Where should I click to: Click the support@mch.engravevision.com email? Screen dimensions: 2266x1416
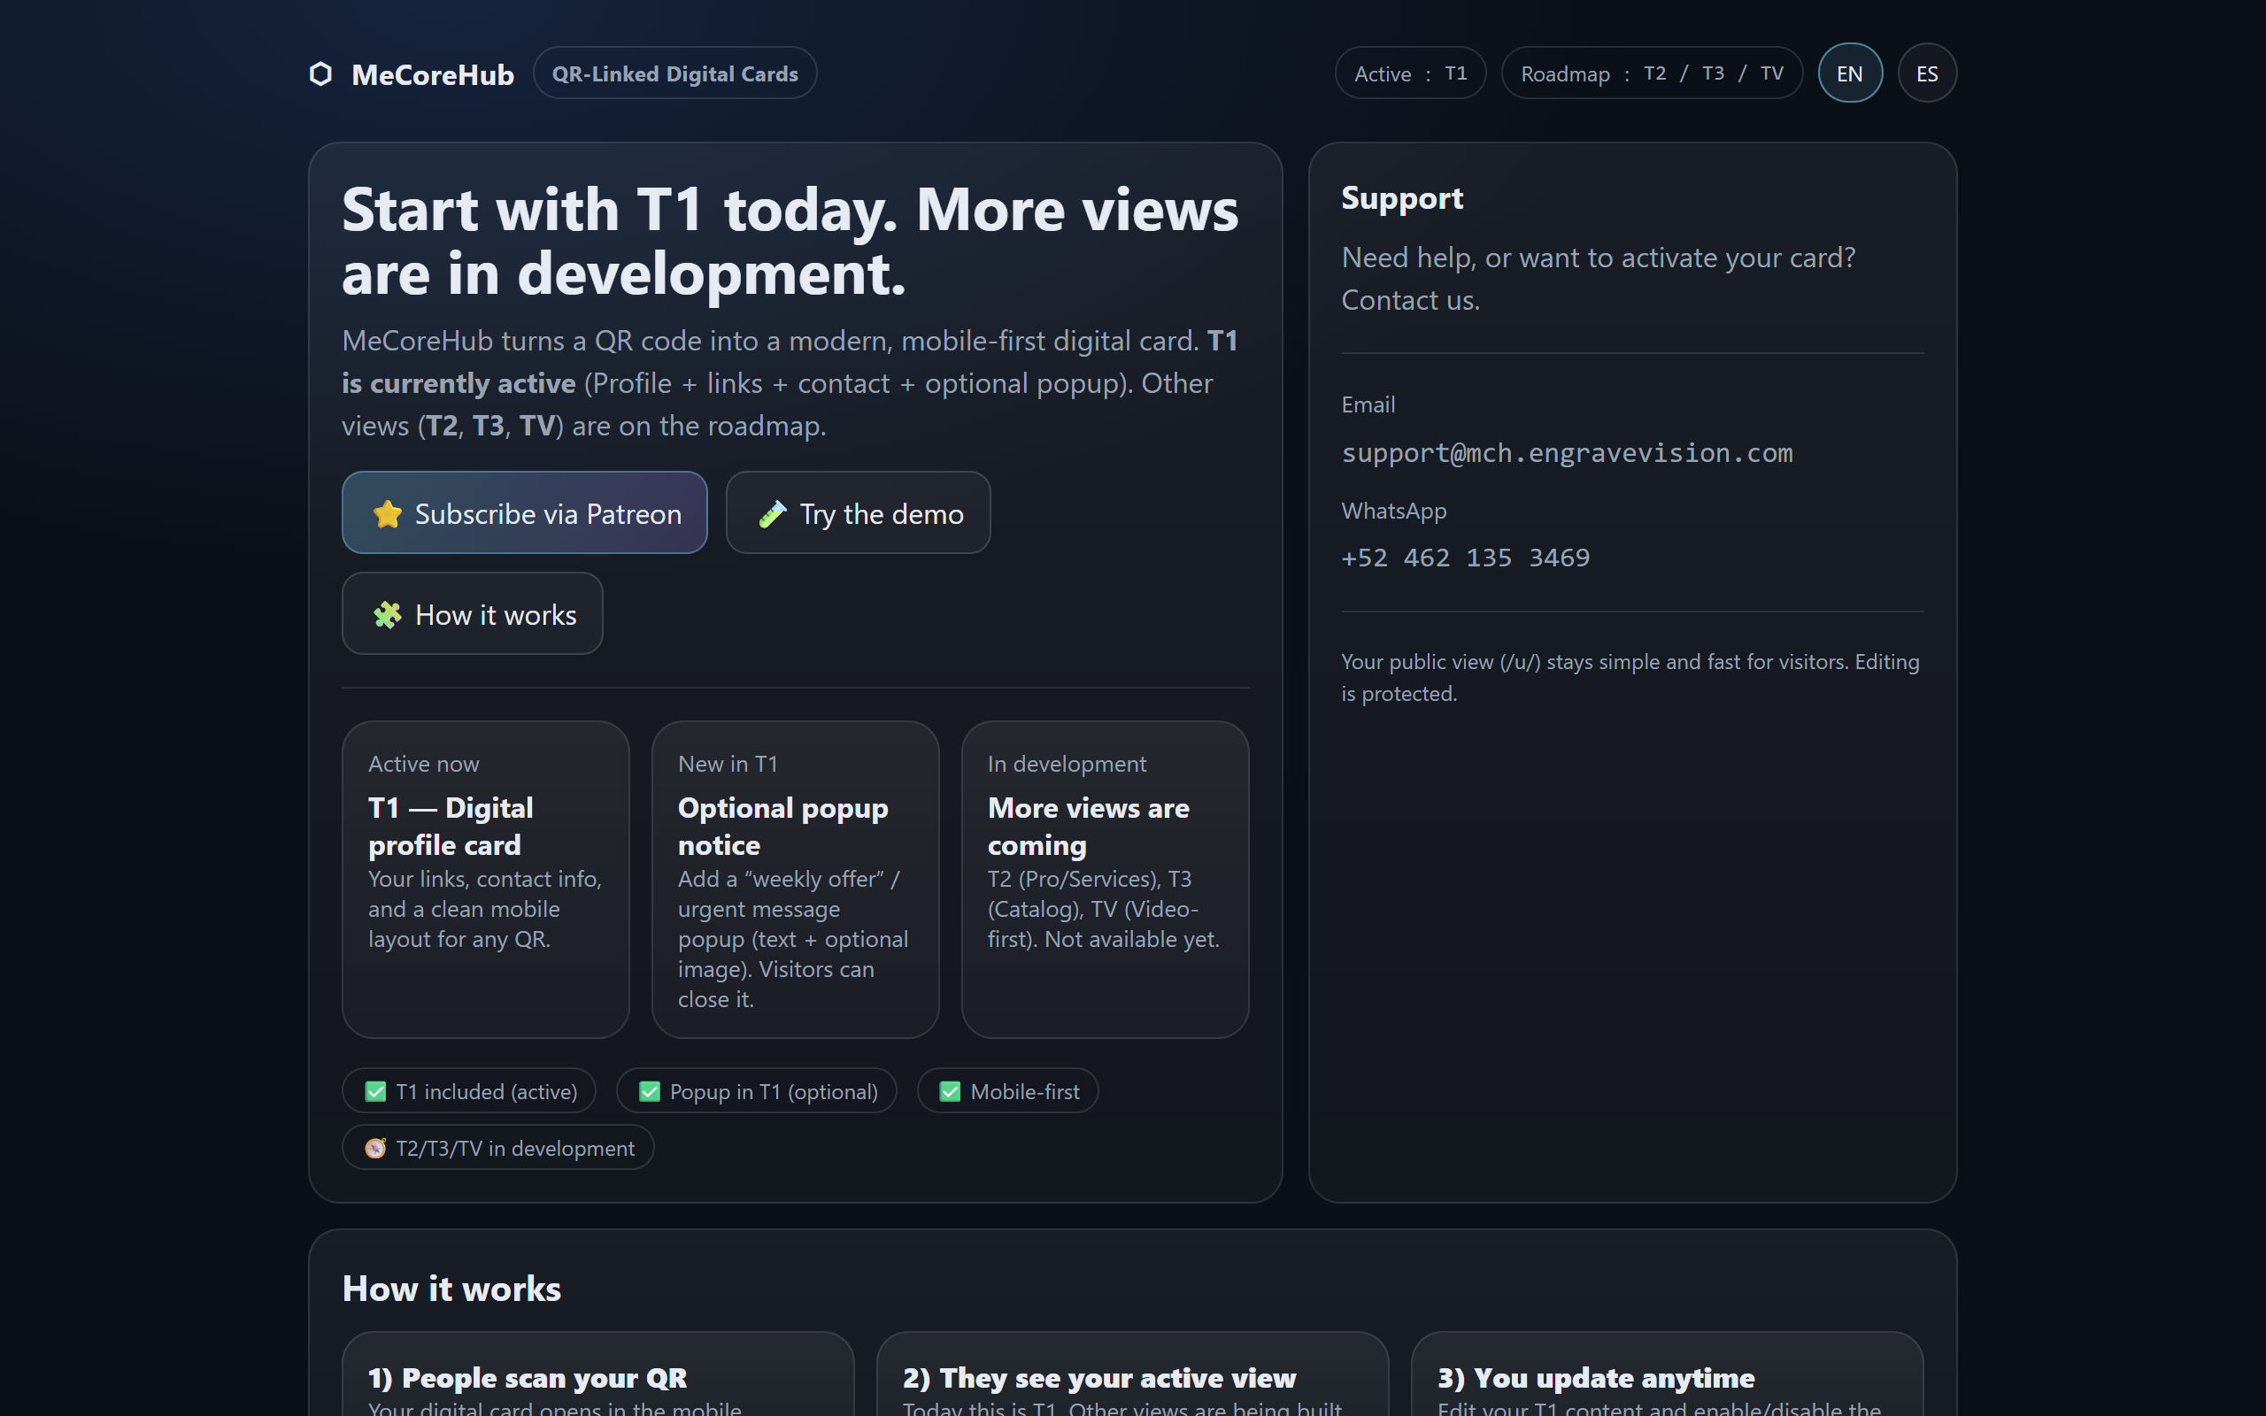click(1567, 453)
